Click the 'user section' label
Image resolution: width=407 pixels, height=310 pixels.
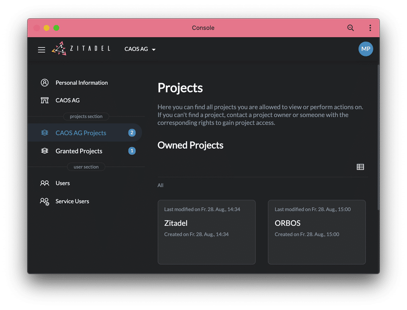[86, 167]
